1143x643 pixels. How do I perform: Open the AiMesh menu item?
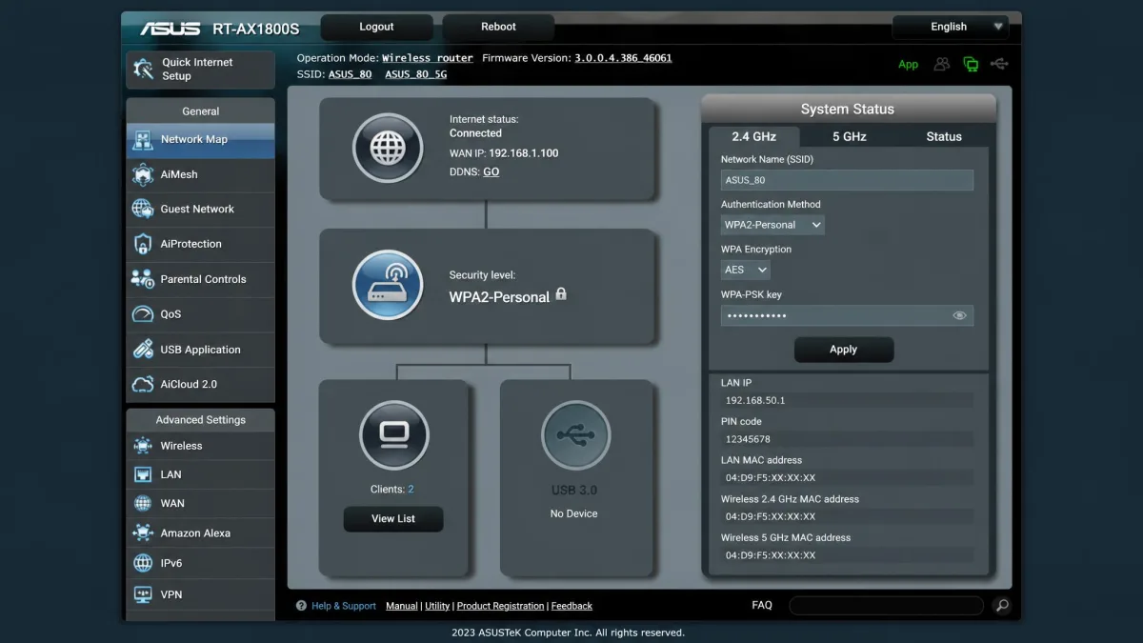tap(200, 174)
